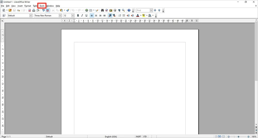The image size is (258, 138).
Task: Click the Zoom magnifier toolbar icon
Action: [123, 10]
